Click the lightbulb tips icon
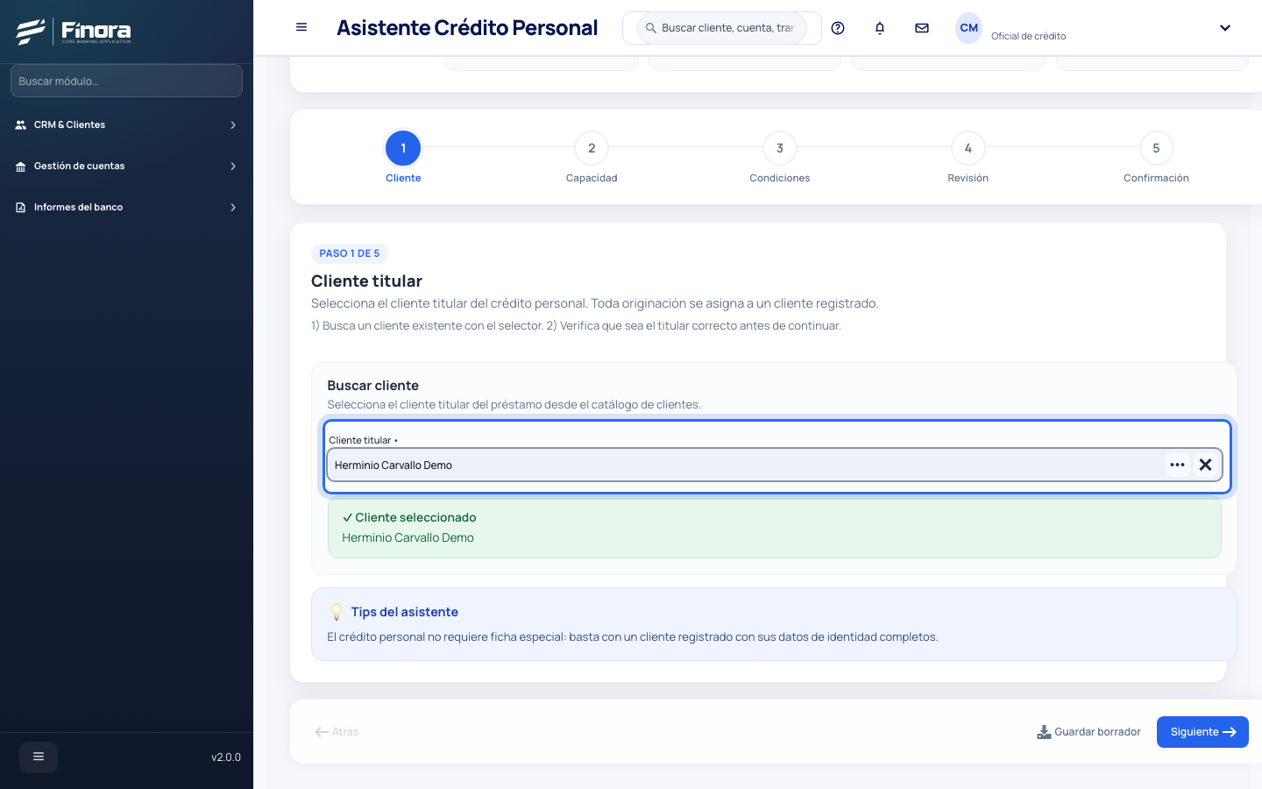The width and height of the screenshot is (1262, 789). click(x=337, y=612)
